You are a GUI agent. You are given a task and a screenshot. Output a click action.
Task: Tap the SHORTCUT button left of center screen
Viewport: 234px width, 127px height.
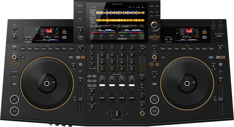[x=81, y=19]
